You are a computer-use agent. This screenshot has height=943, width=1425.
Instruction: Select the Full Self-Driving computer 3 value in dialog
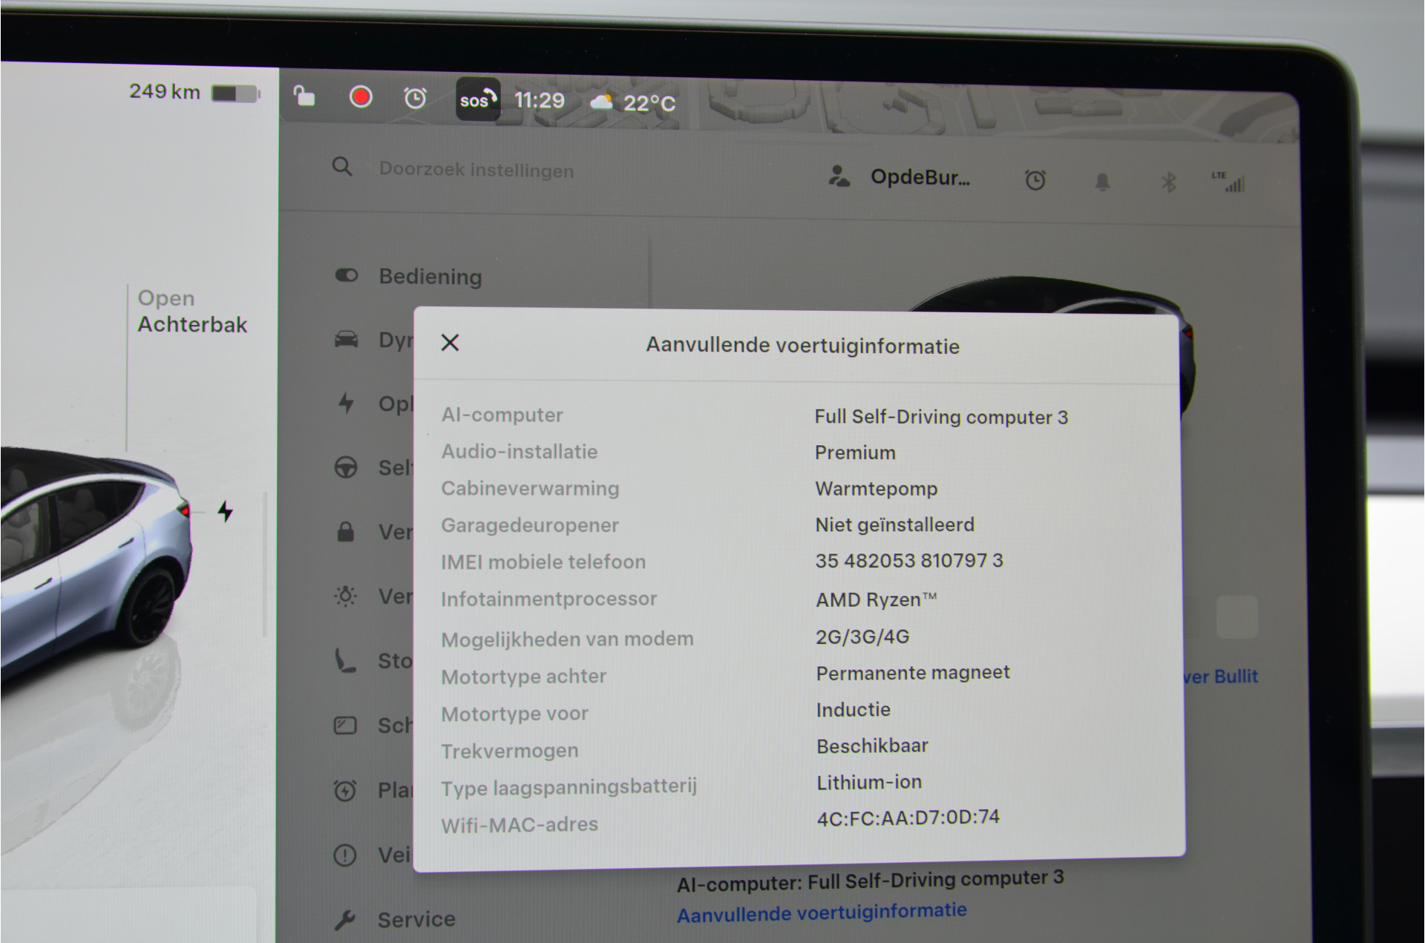tap(941, 417)
